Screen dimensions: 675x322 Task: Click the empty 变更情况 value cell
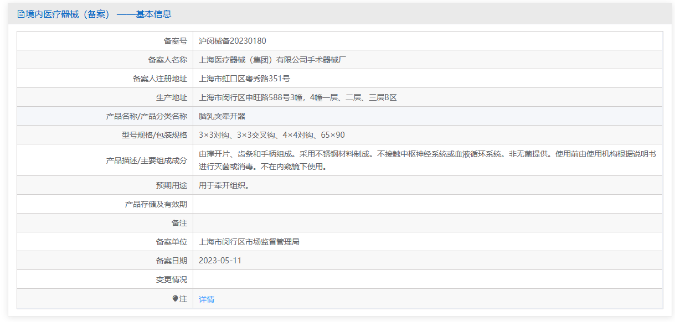click(427, 279)
